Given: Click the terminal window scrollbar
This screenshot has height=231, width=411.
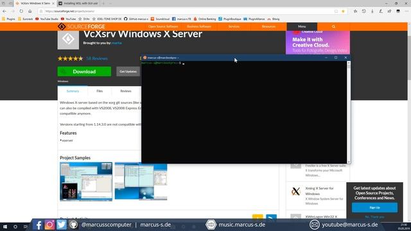Looking at the screenshot, I should tap(349, 112).
